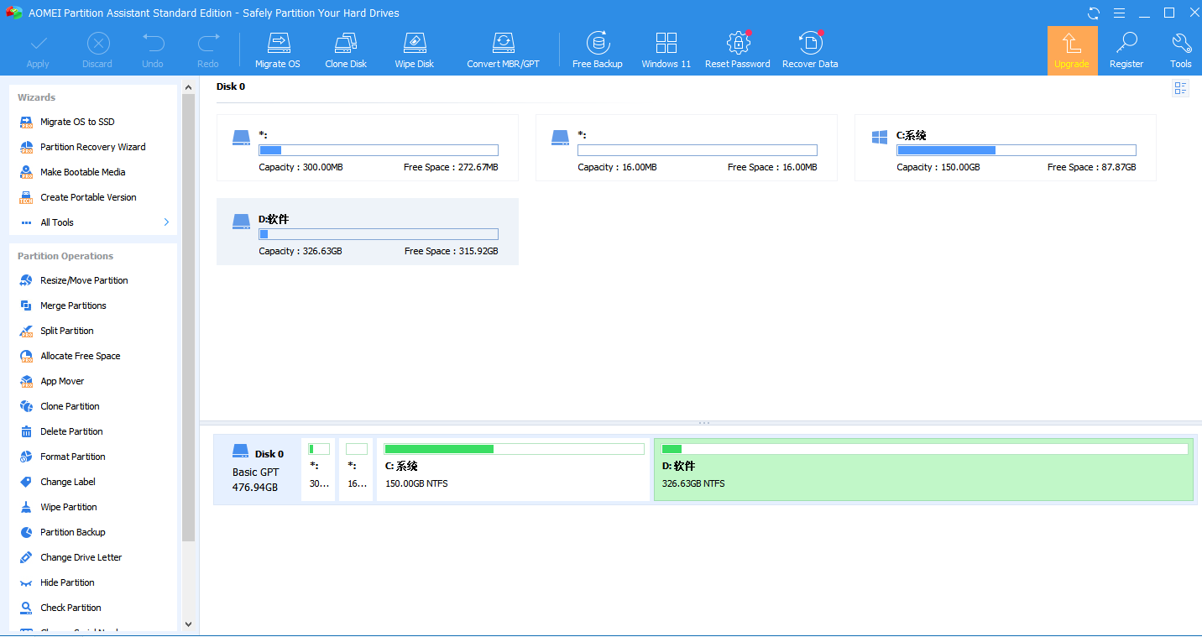This screenshot has width=1202, height=637.
Task: Expand All Tools with the arrow
Action: click(166, 222)
